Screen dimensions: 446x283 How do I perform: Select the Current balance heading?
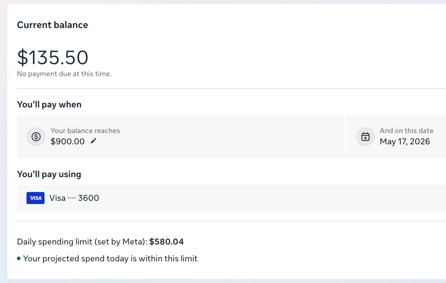point(52,25)
